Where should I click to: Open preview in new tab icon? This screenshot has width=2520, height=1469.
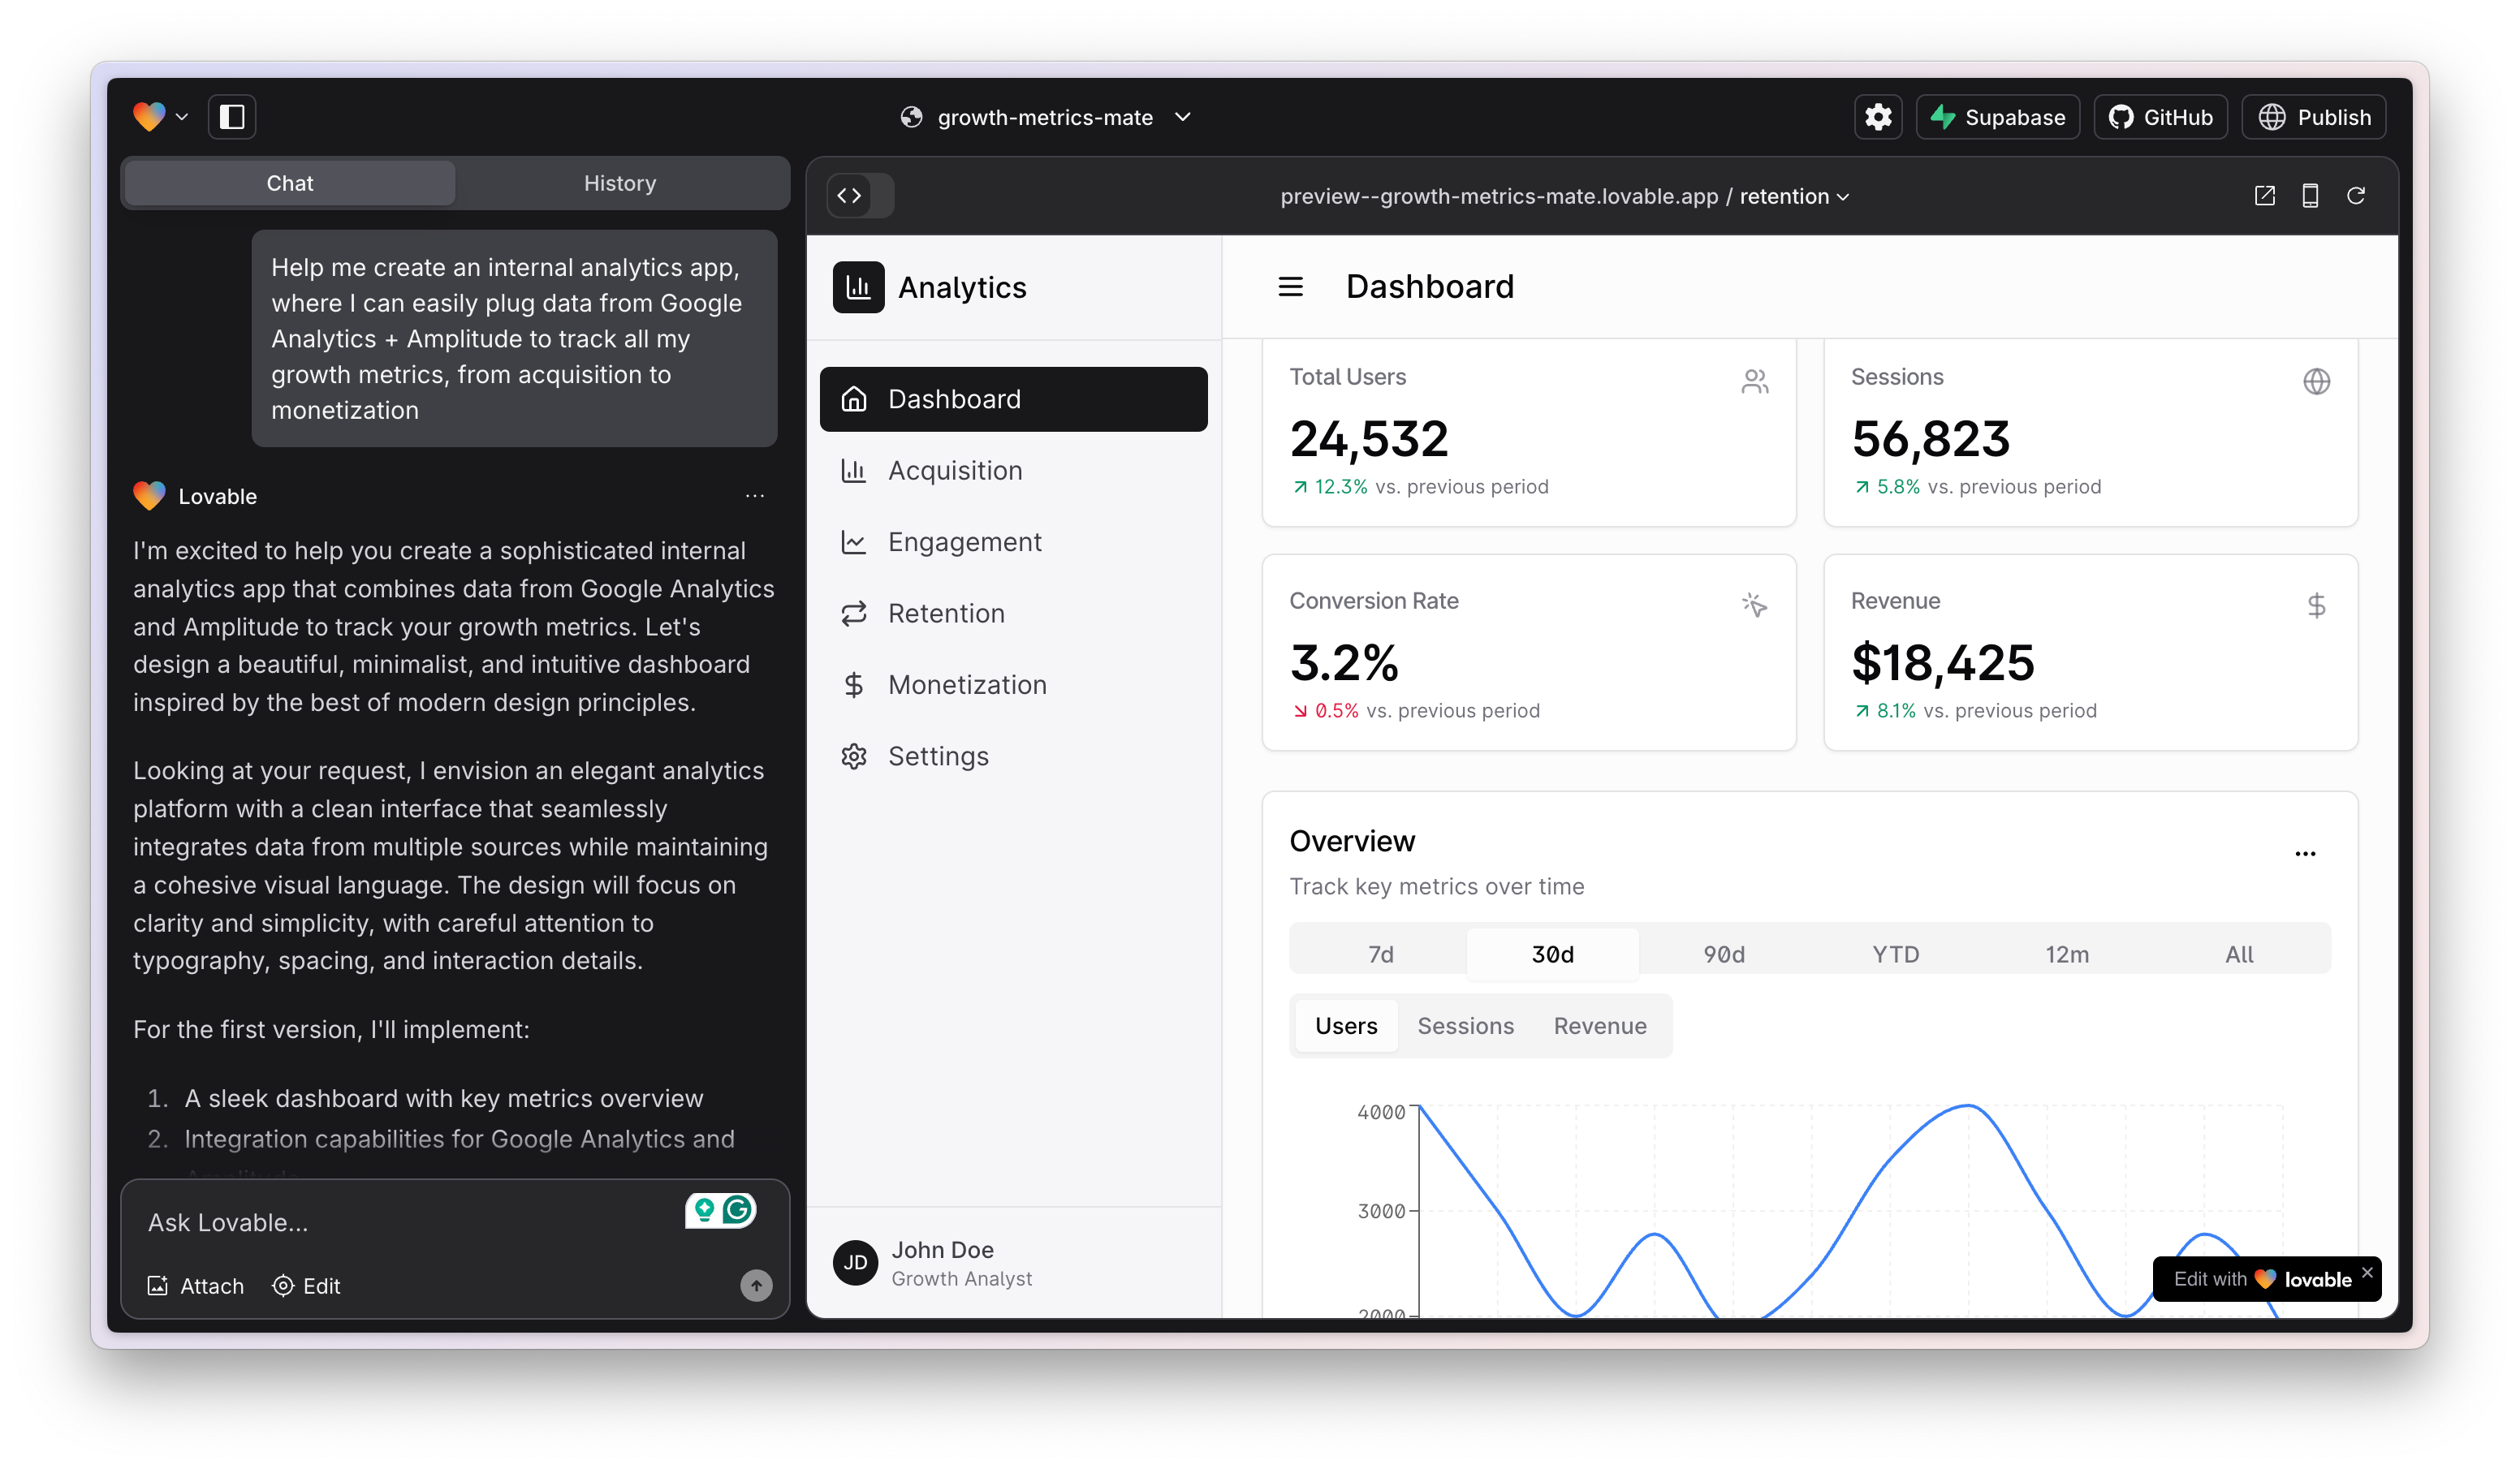tap(2264, 195)
